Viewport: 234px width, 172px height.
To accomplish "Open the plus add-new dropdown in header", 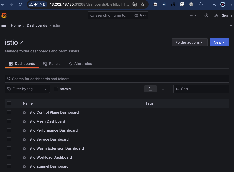I will pos(193,15).
